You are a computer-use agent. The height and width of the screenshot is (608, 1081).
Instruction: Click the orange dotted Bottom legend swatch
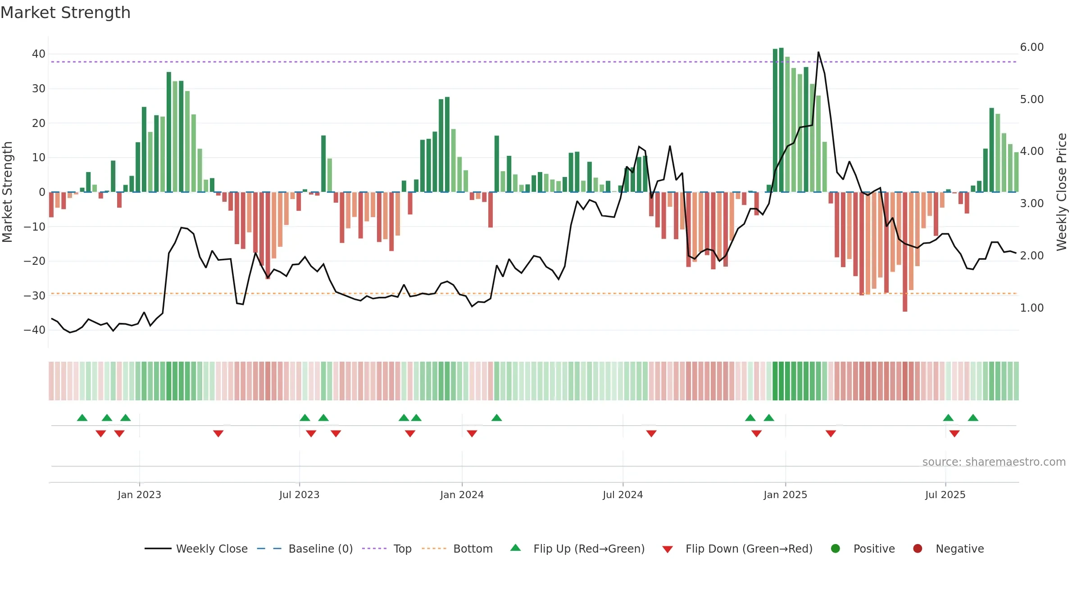(434, 549)
